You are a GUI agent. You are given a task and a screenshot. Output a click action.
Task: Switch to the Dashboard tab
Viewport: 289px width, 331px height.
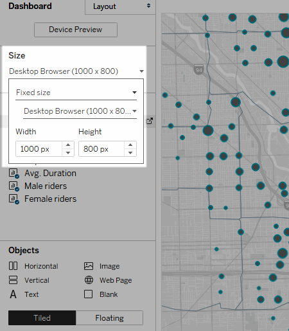click(30, 6)
